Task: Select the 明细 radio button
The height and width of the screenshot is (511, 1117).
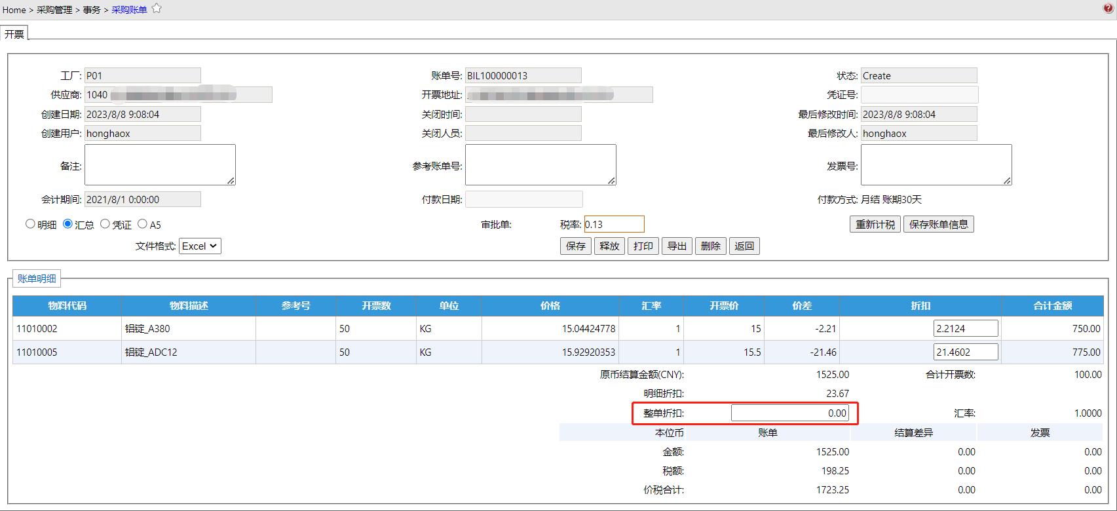Action: (x=30, y=224)
